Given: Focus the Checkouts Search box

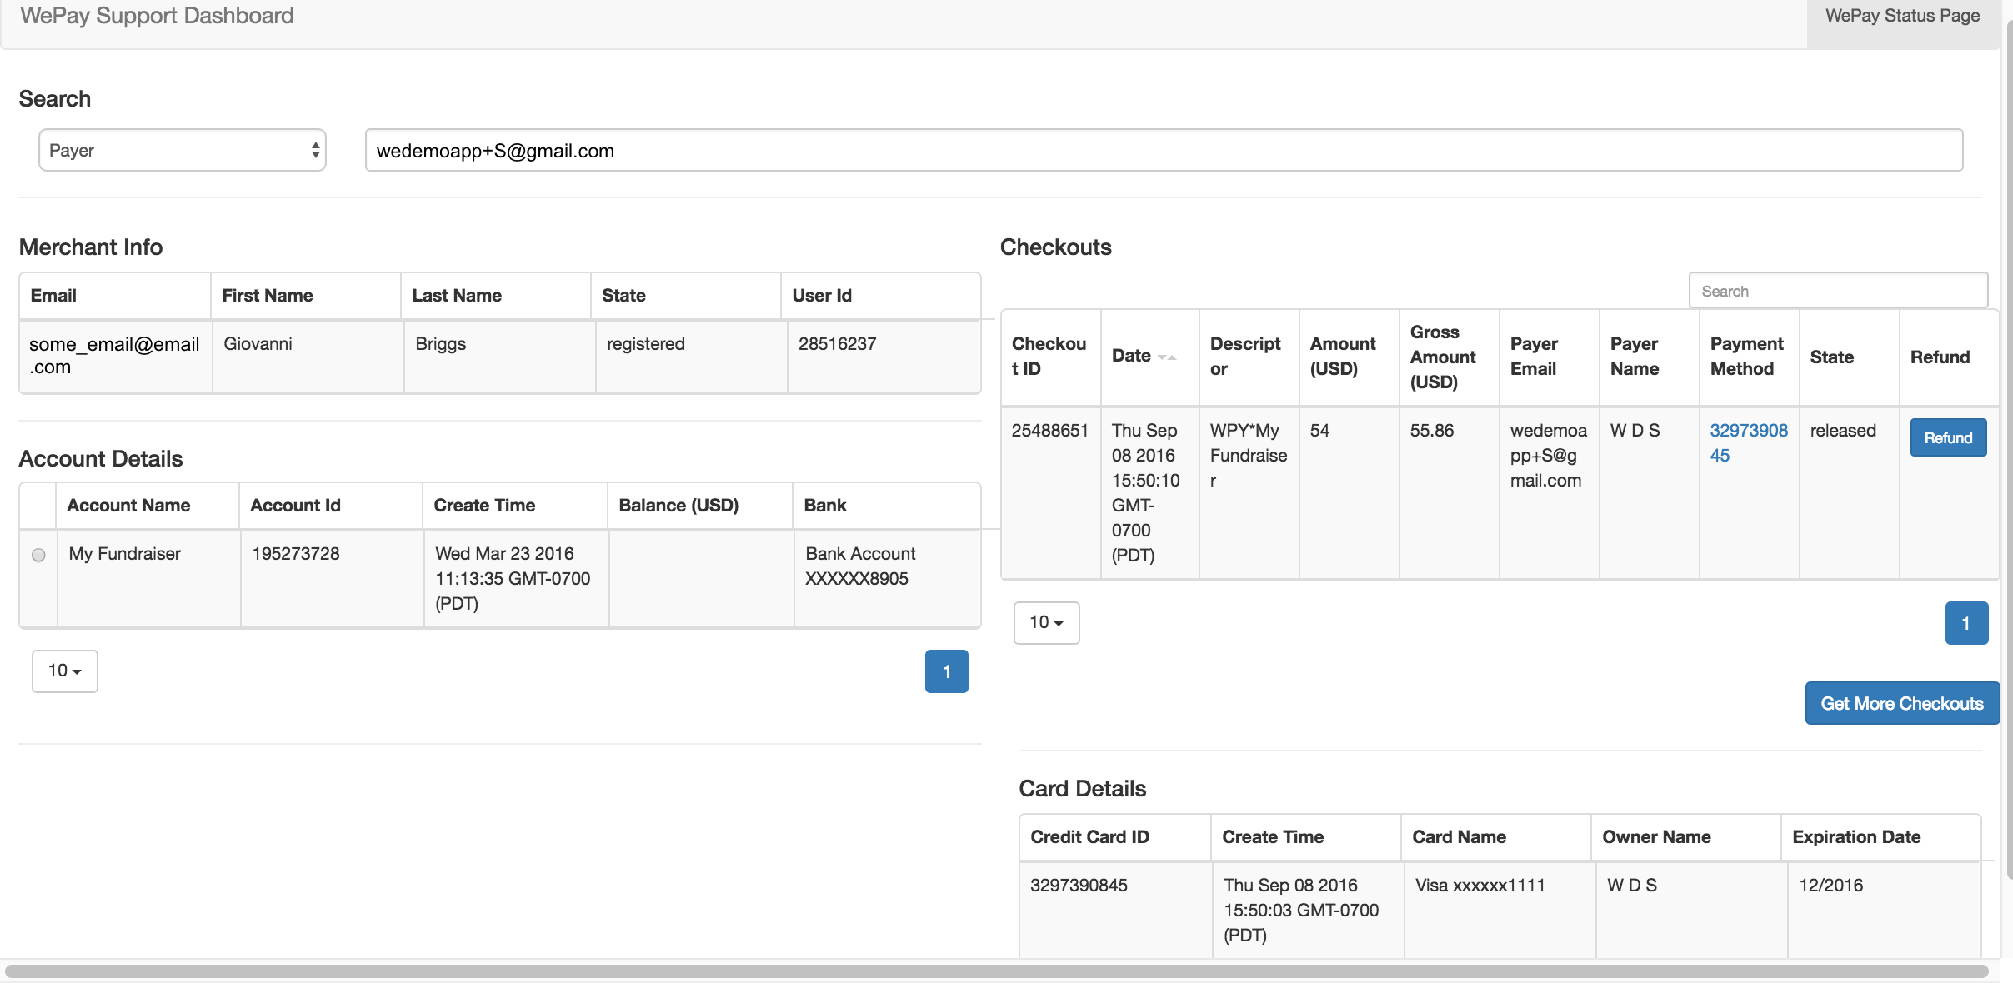Looking at the screenshot, I should pos(1838,291).
